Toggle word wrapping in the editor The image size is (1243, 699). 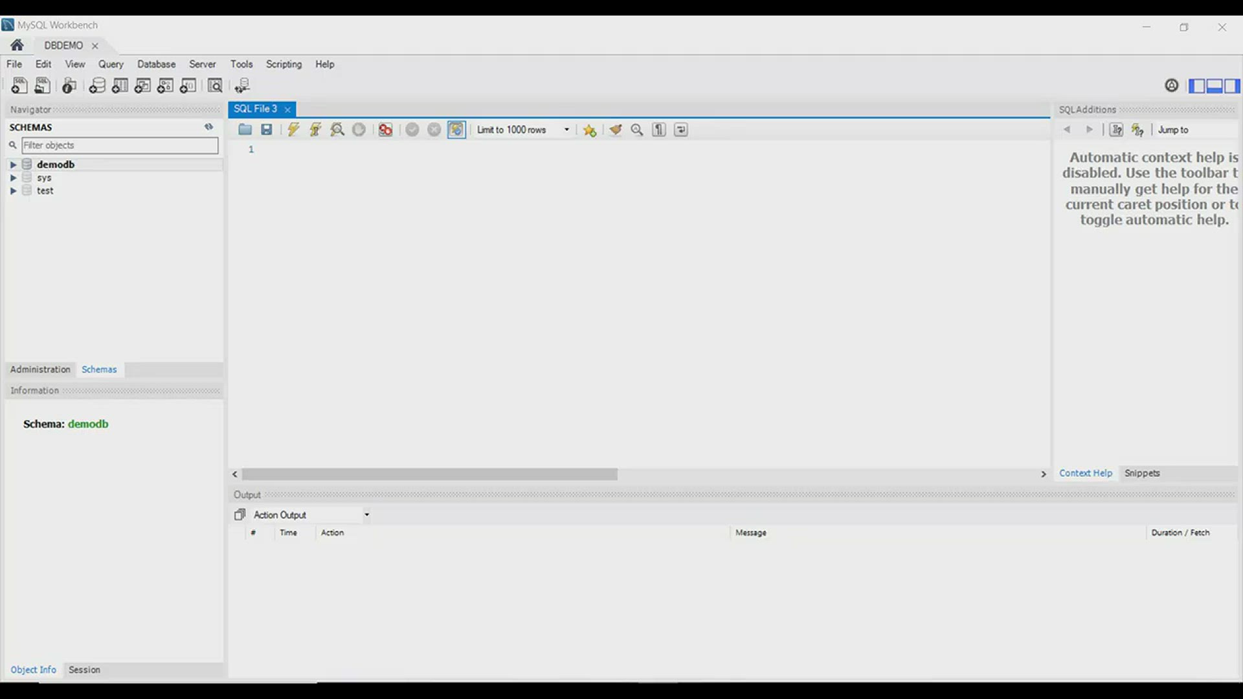coord(681,129)
